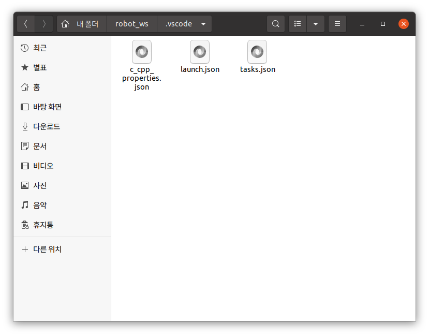The image size is (429, 336).
Task: Open the hamburger main menu
Action: [337, 24]
